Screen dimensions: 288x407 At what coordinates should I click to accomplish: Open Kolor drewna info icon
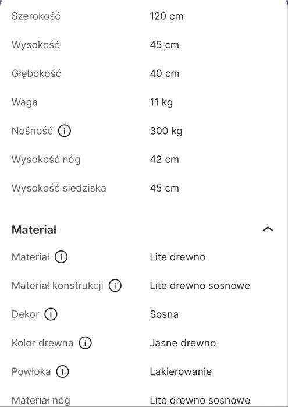(x=85, y=343)
